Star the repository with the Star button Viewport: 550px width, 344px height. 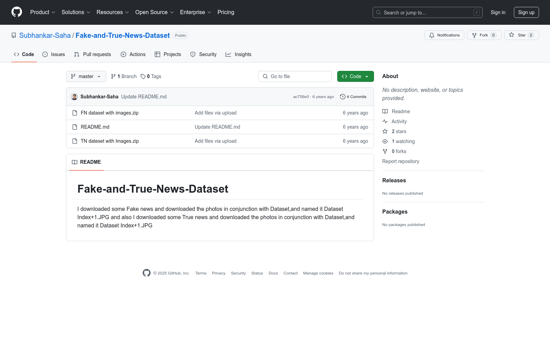pyautogui.click(x=521, y=35)
